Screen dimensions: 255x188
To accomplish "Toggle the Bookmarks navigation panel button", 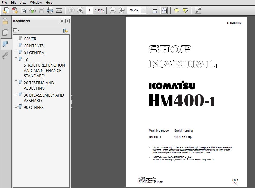I will tap(5, 44).
